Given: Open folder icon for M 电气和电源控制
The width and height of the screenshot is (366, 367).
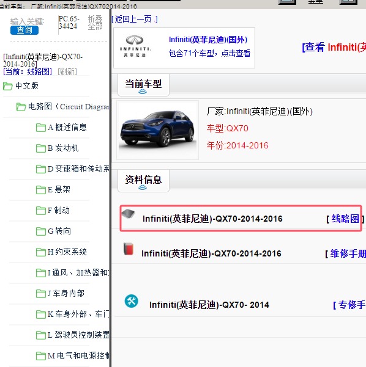Looking at the screenshot, I should [x=41, y=356].
